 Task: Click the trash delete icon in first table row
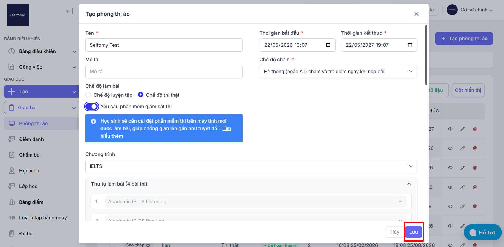coord(475,129)
